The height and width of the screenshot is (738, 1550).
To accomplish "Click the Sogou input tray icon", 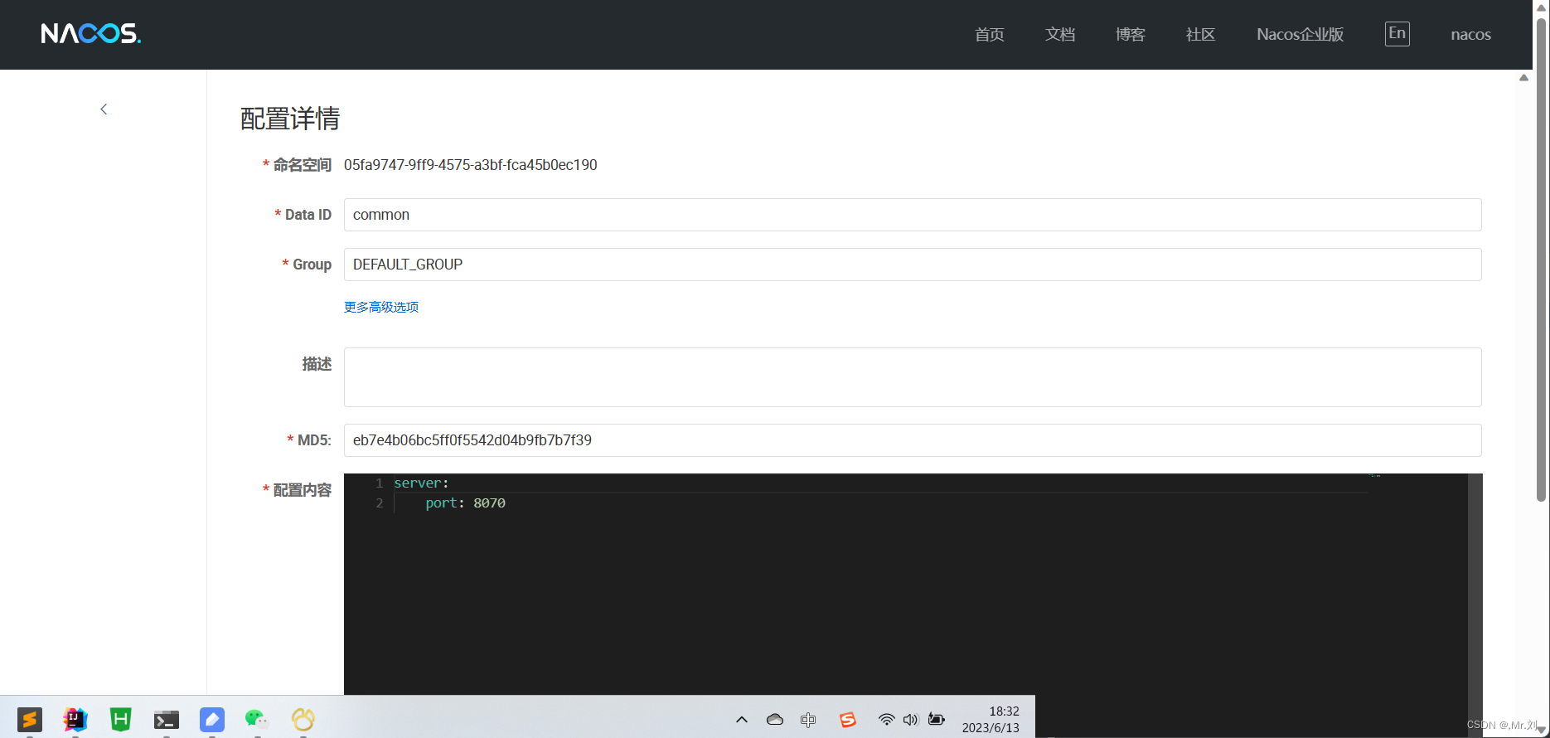I will tap(847, 720).
